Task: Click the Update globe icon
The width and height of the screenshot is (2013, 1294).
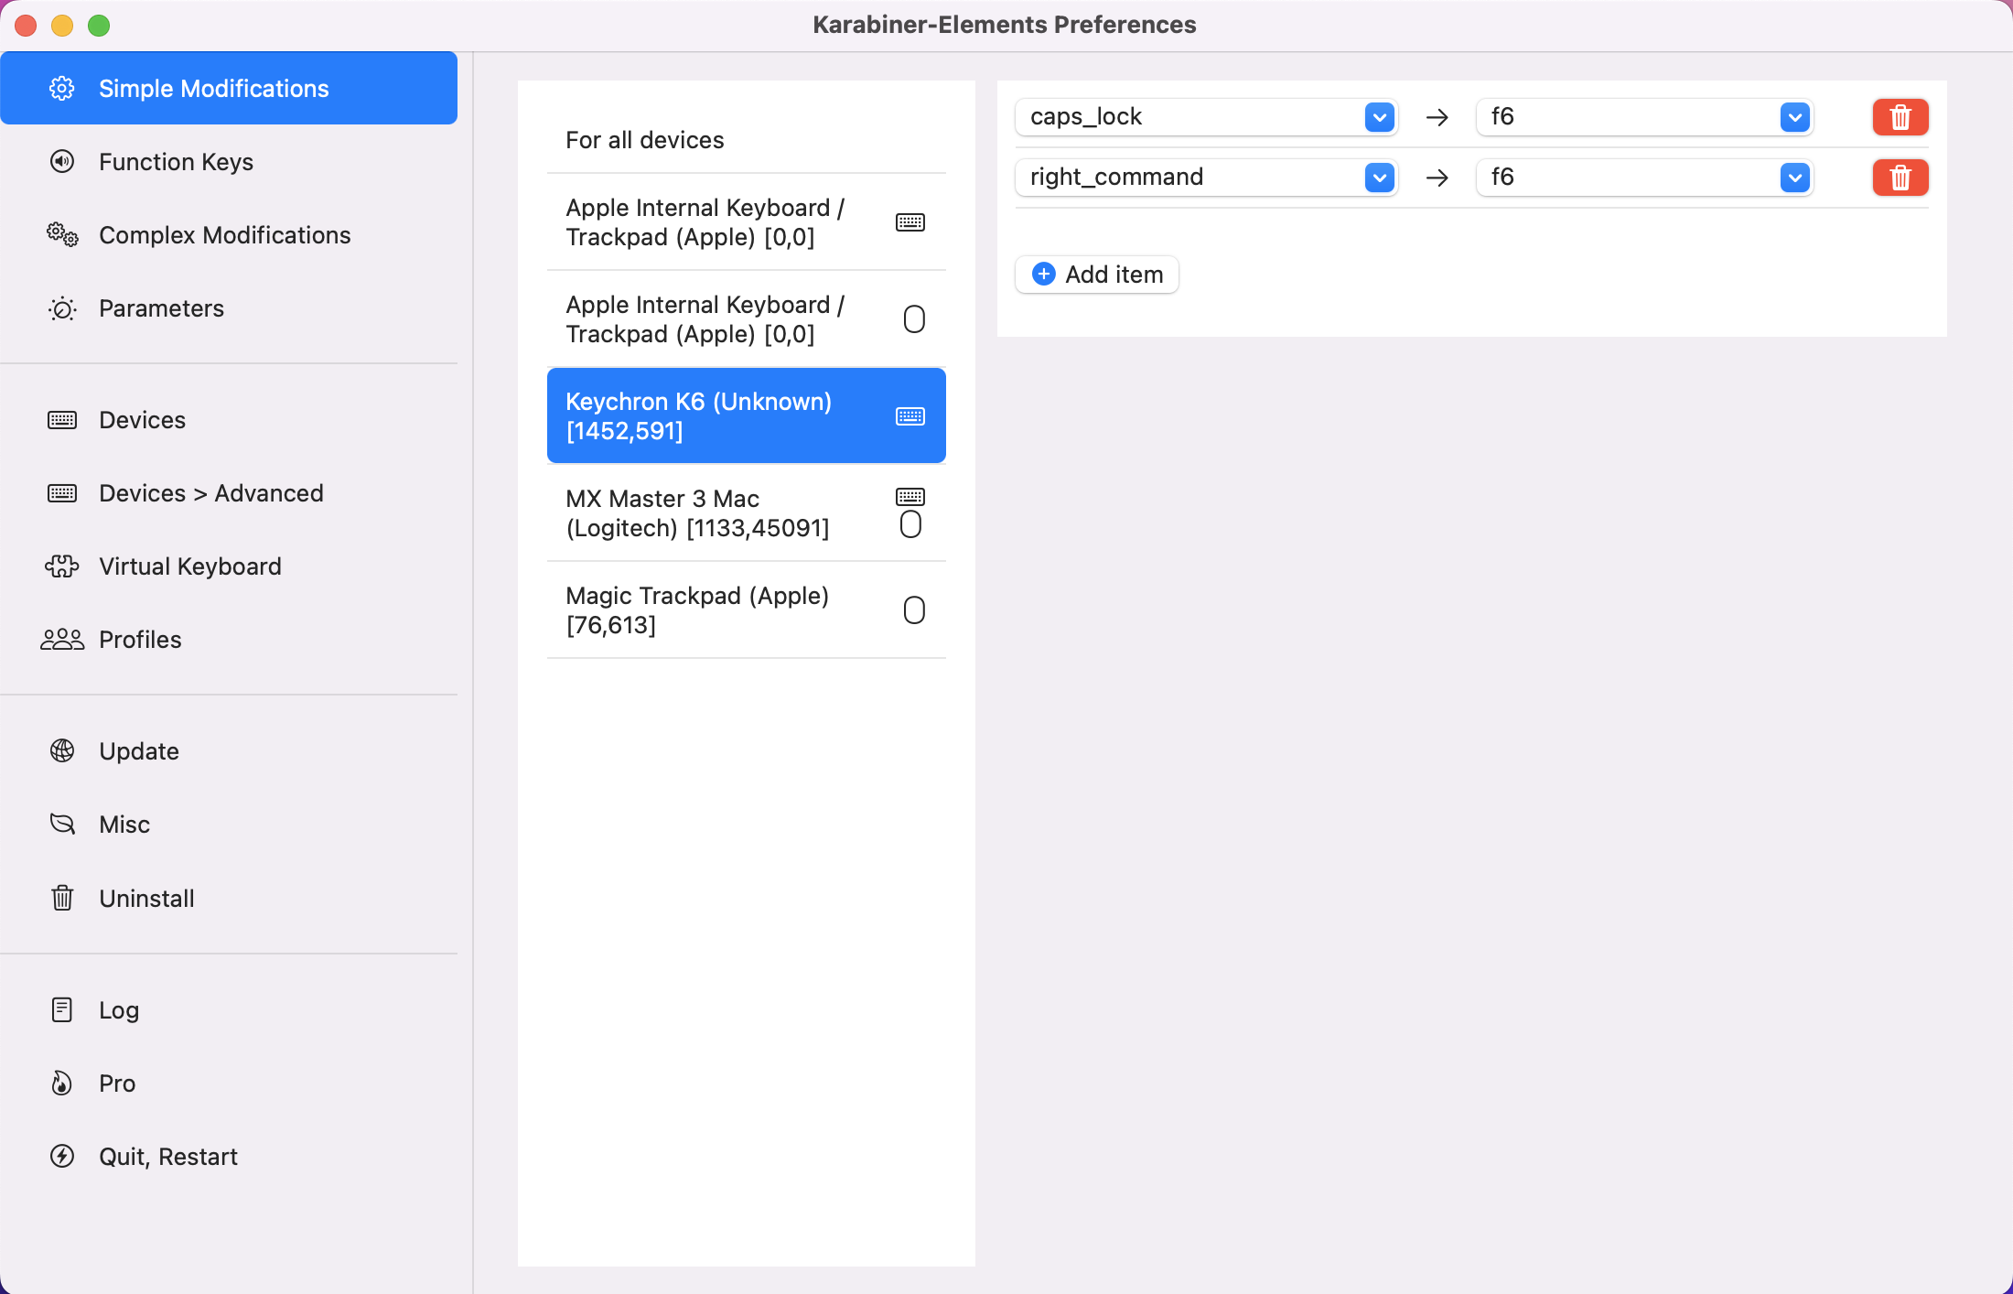Action: (x=62, y=751)
